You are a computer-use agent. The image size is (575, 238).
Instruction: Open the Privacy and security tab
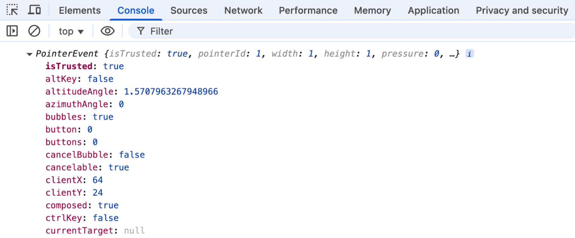pyautogui.click(x=521, y=11)
